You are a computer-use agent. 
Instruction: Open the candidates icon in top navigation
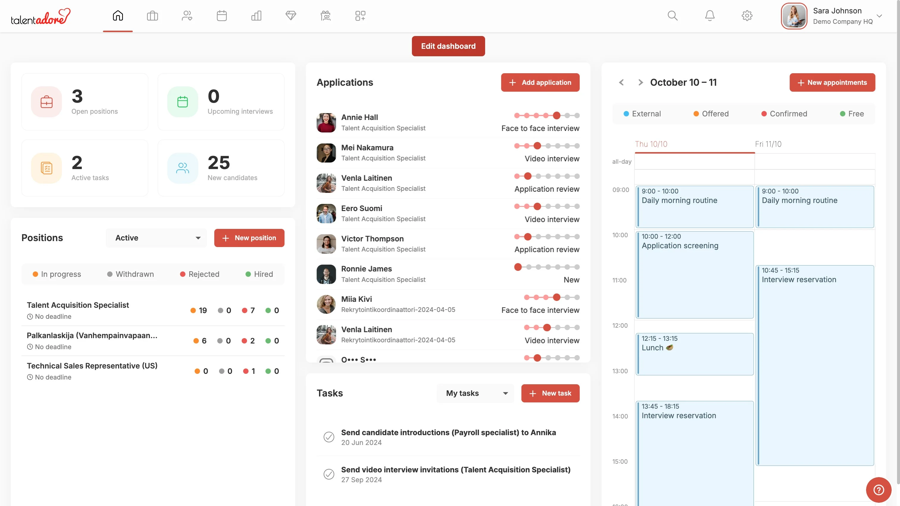(187, 16)
